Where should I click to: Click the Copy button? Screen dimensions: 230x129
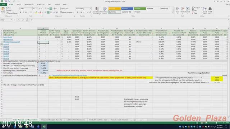(9, 10)
